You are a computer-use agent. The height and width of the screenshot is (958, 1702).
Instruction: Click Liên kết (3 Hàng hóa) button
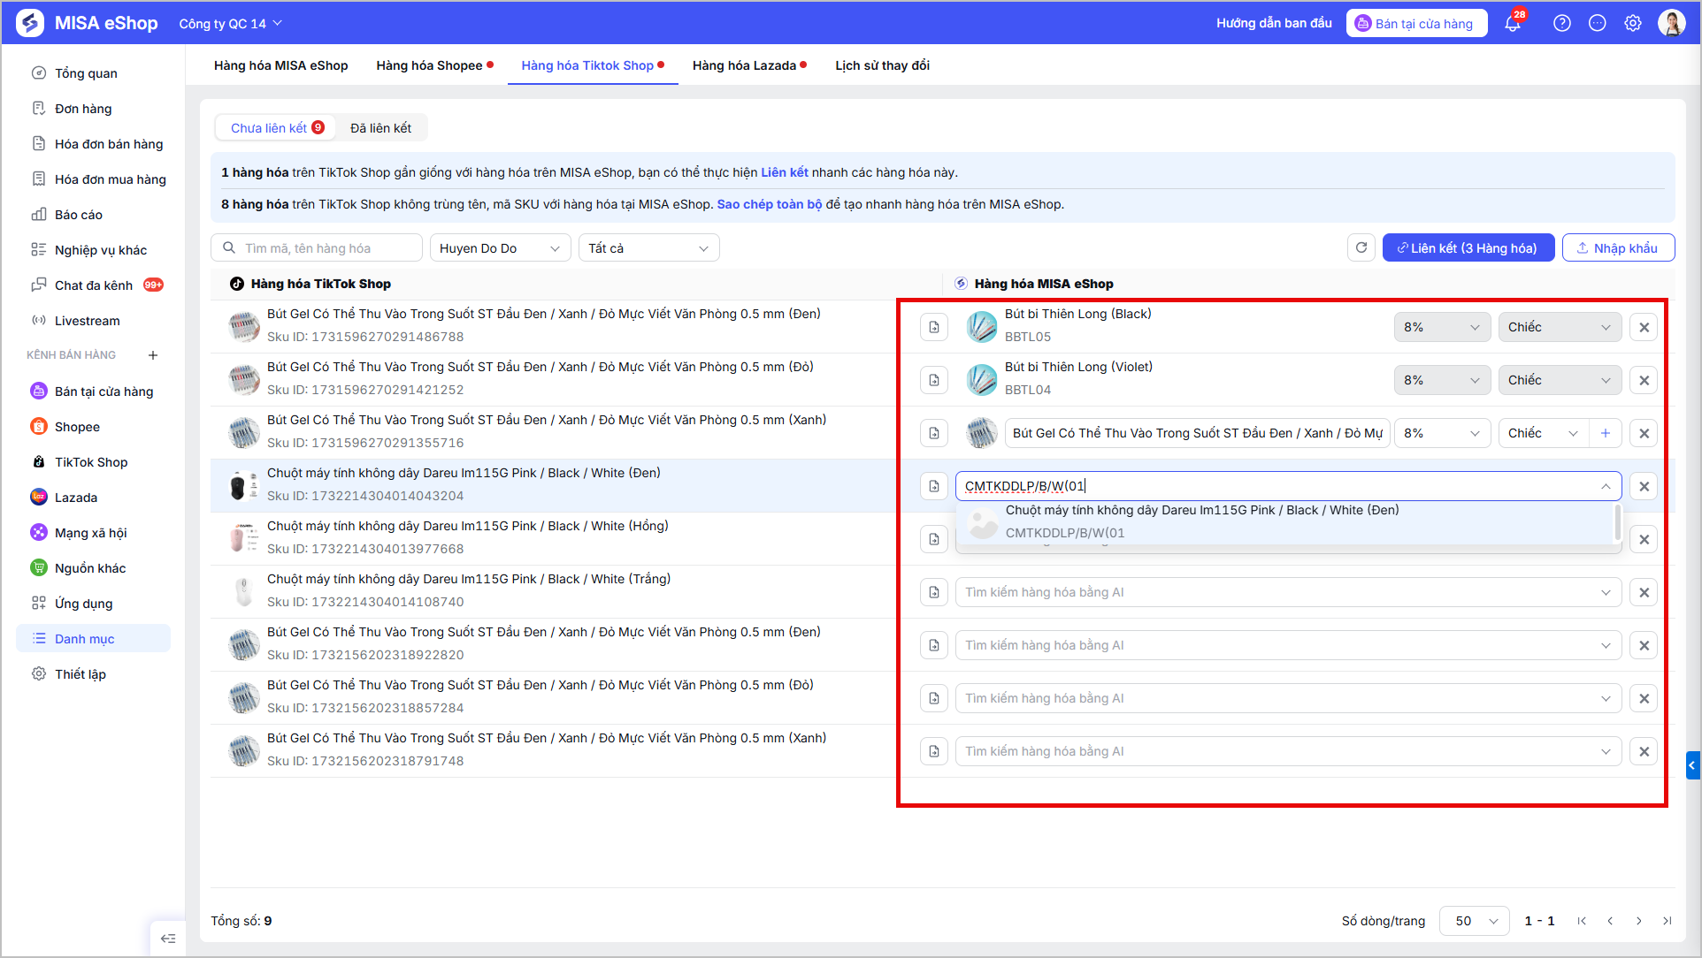tap(1467, 248)
